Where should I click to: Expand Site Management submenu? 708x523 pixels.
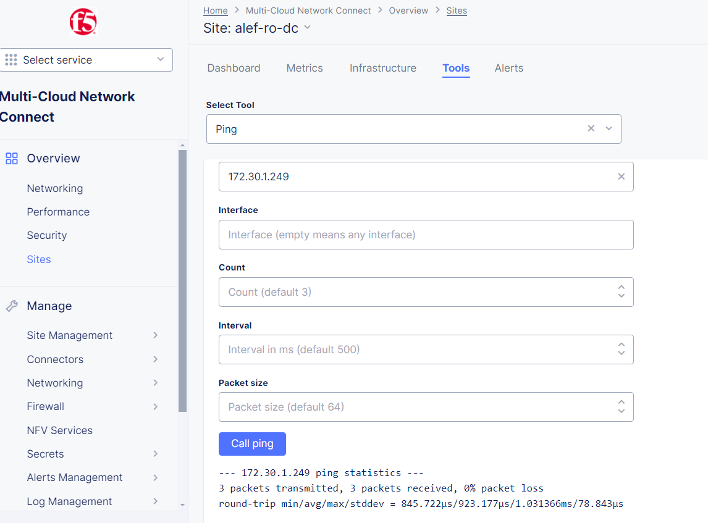tap(155, 335)
